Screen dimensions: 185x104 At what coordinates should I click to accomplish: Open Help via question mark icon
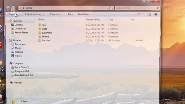pyautogui.click(x=156, y=14)
